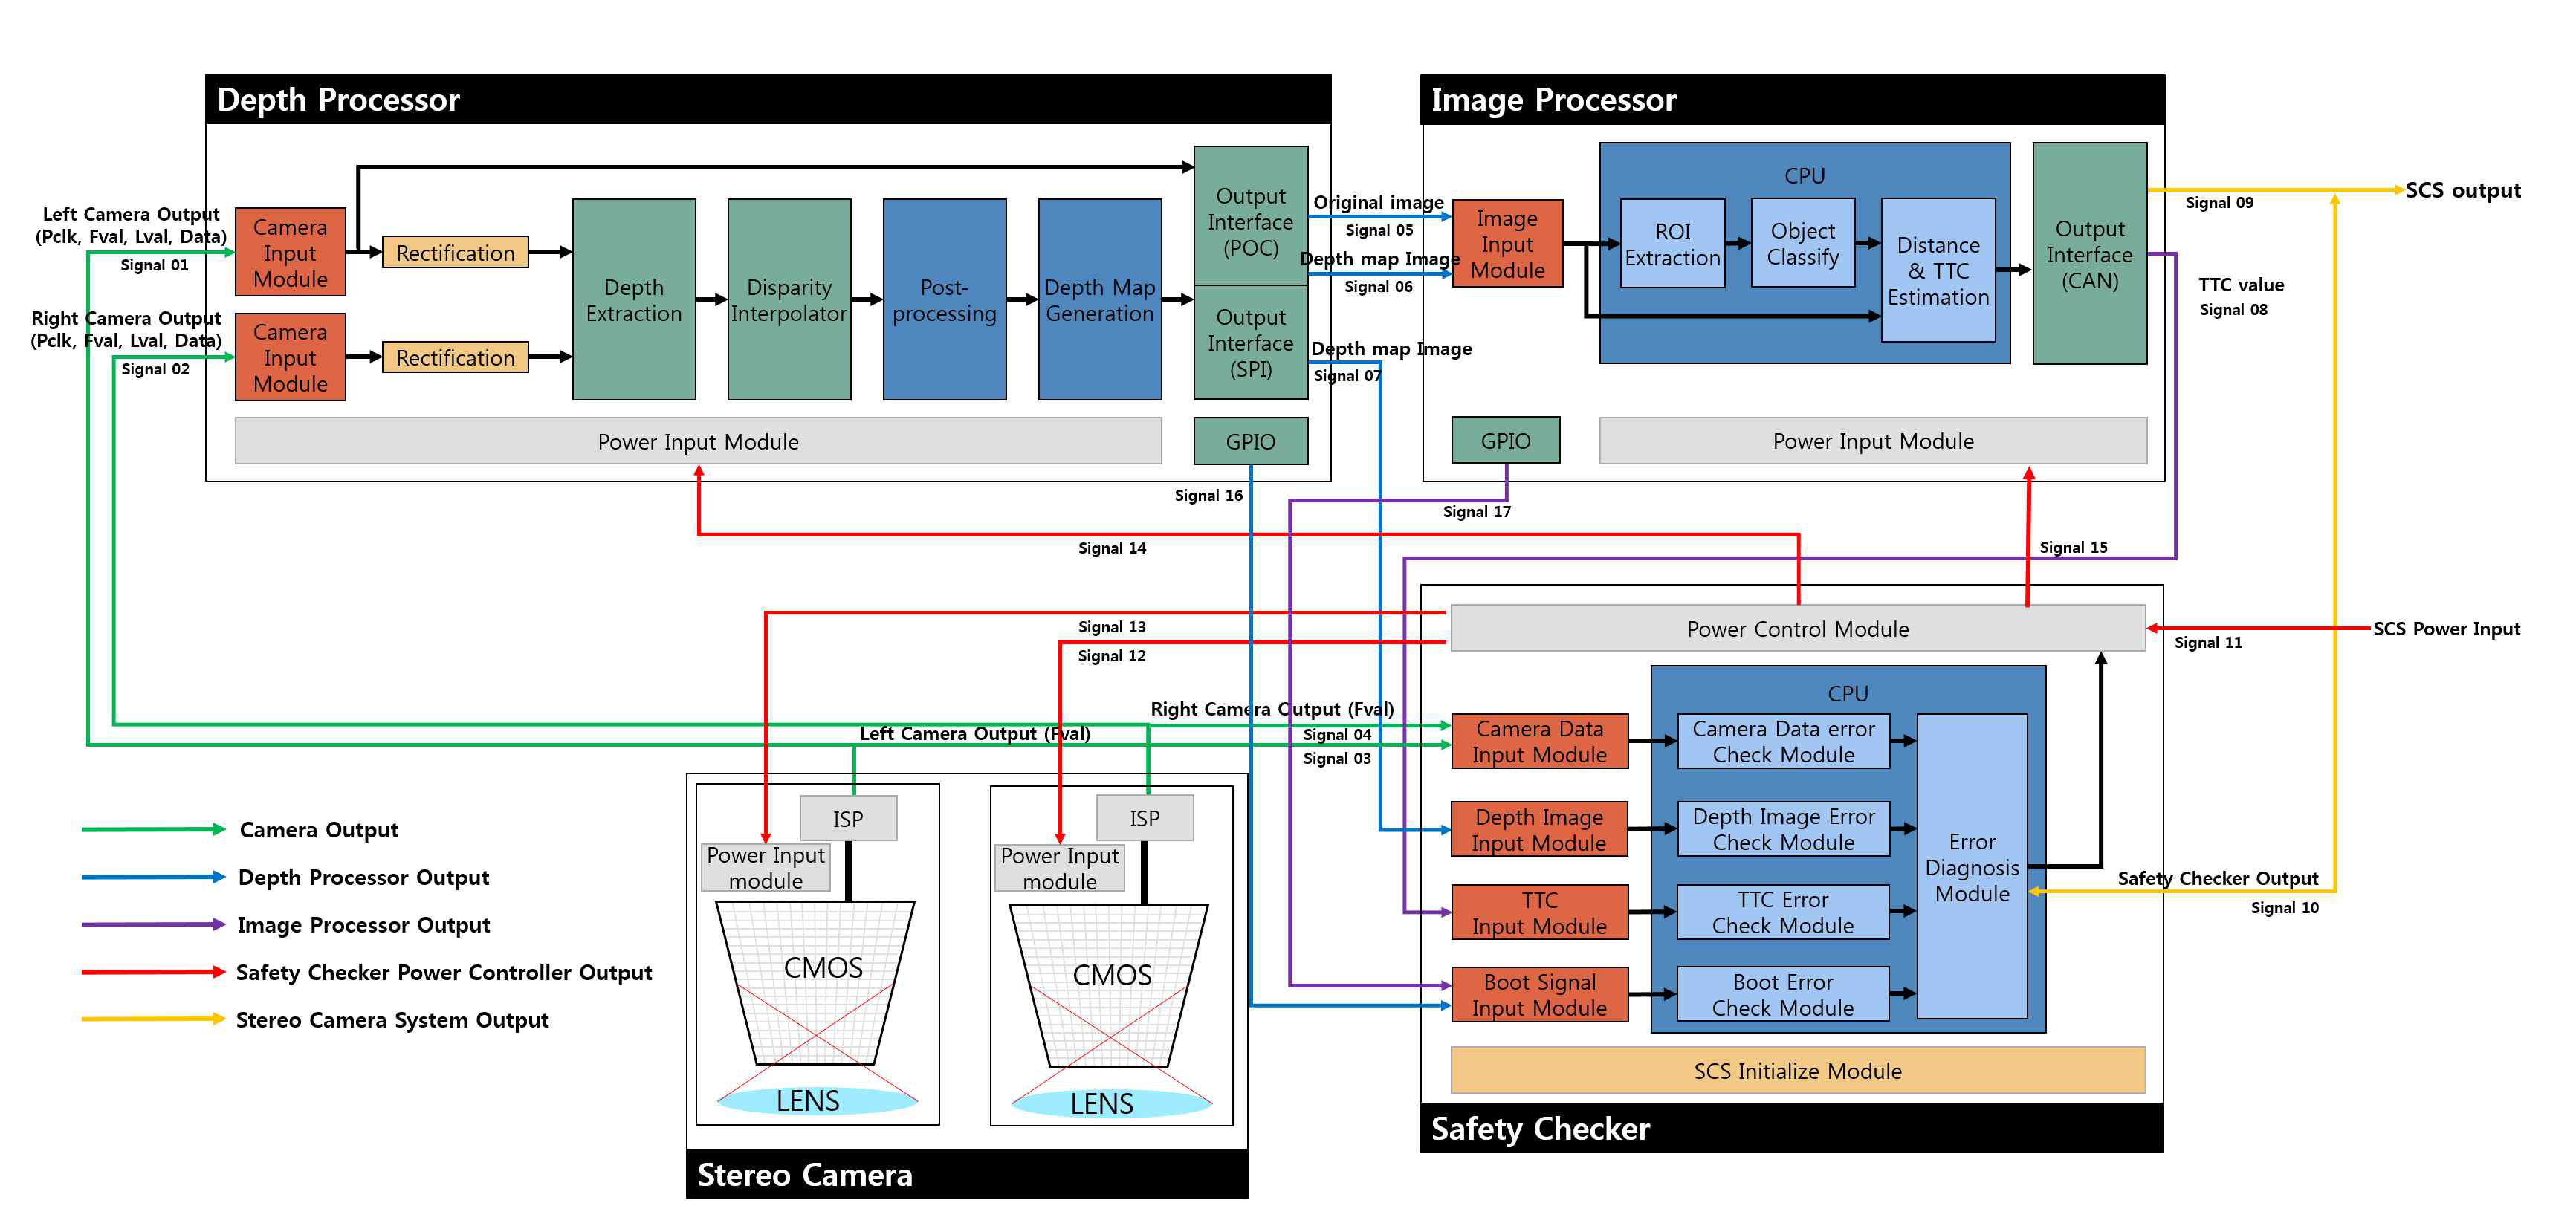Click the 'Original image' label
This screenshot has width=2576, height=1226.
(x=1378, y=202)
